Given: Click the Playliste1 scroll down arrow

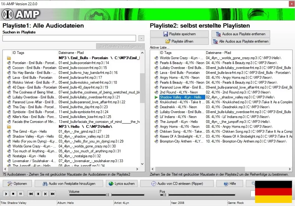Looking at the screenshot, I should 142,164.
